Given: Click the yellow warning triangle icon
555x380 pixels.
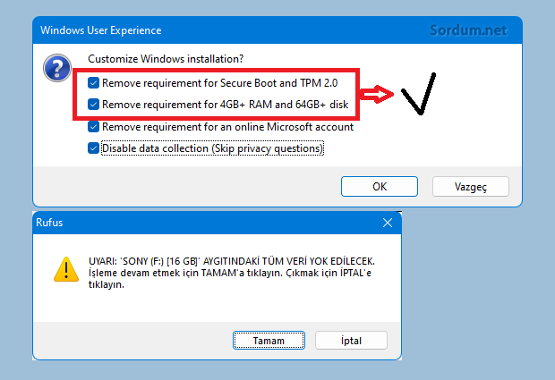Looking at the screenshot, I should point(64,268).
